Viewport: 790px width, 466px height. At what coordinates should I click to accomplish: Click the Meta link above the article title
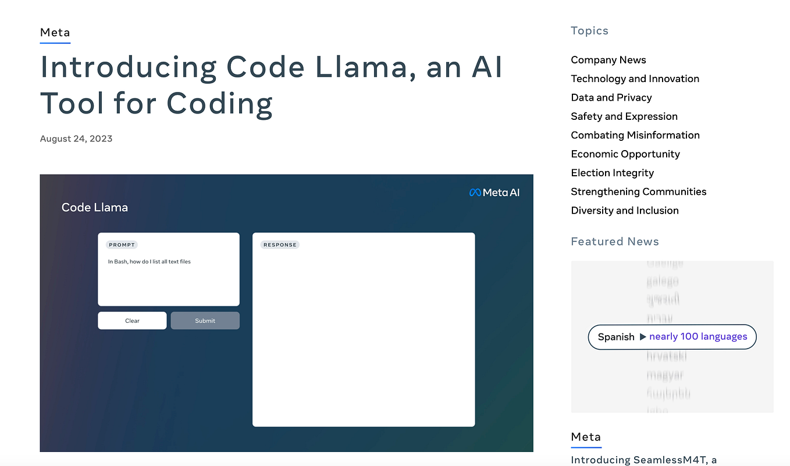[55, 33]
